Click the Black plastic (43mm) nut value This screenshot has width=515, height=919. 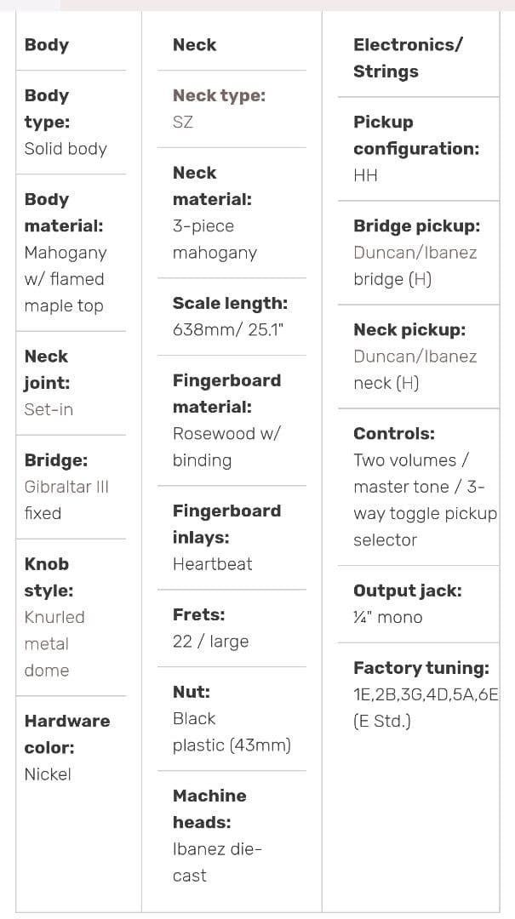(231, 732)
